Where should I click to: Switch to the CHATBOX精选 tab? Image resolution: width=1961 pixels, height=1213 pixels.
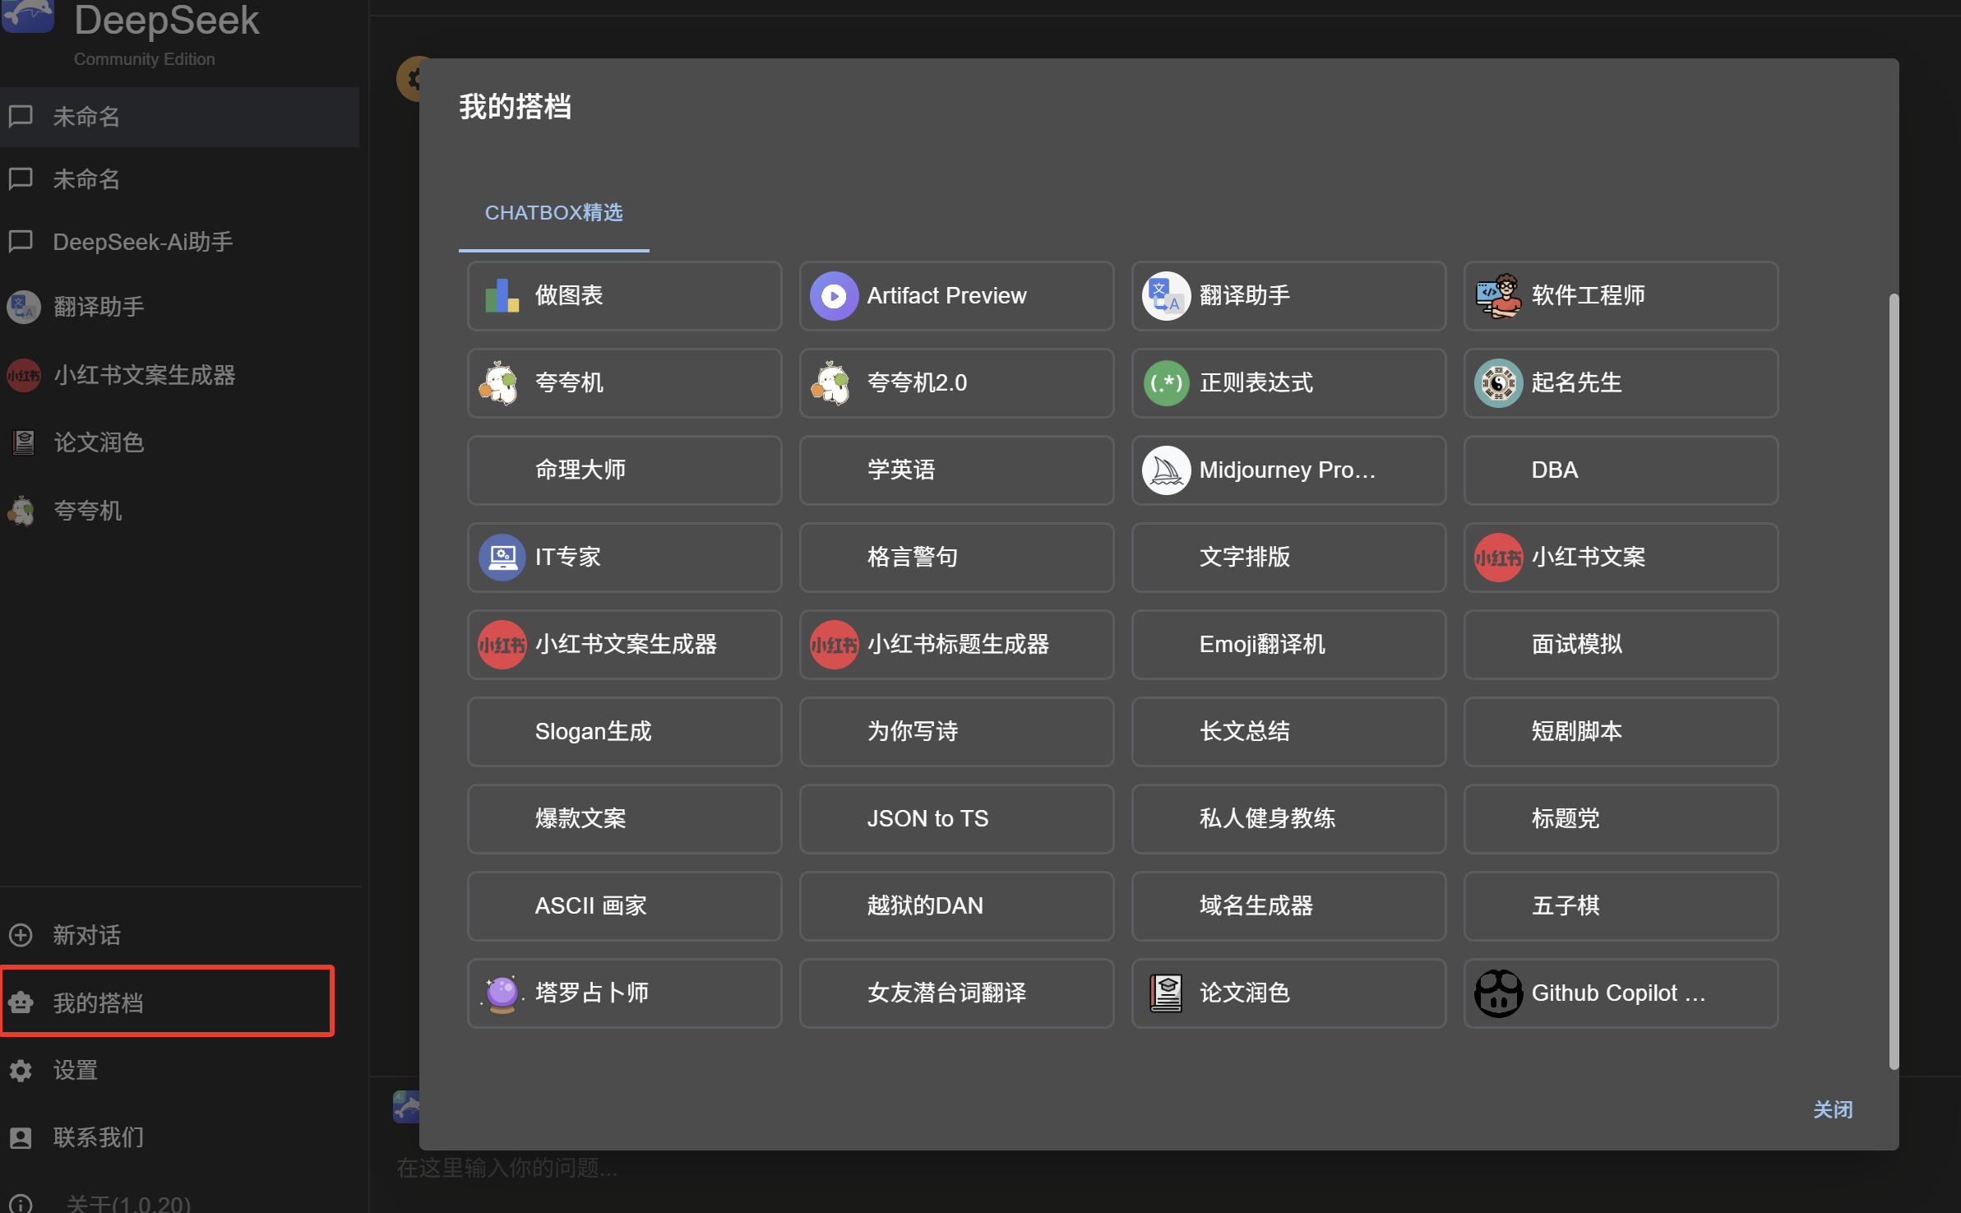553,213
